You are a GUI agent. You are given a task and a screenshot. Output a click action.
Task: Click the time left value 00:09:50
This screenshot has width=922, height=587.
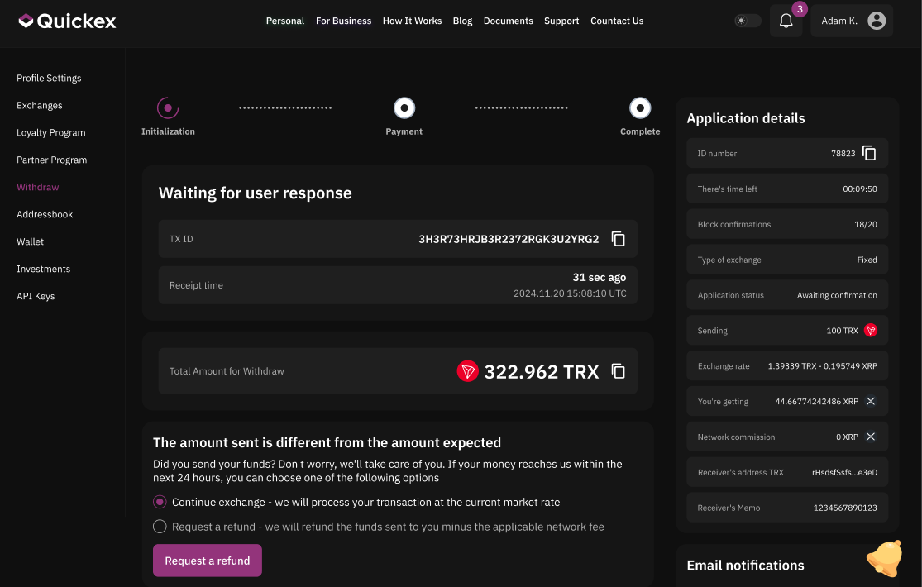860,189
